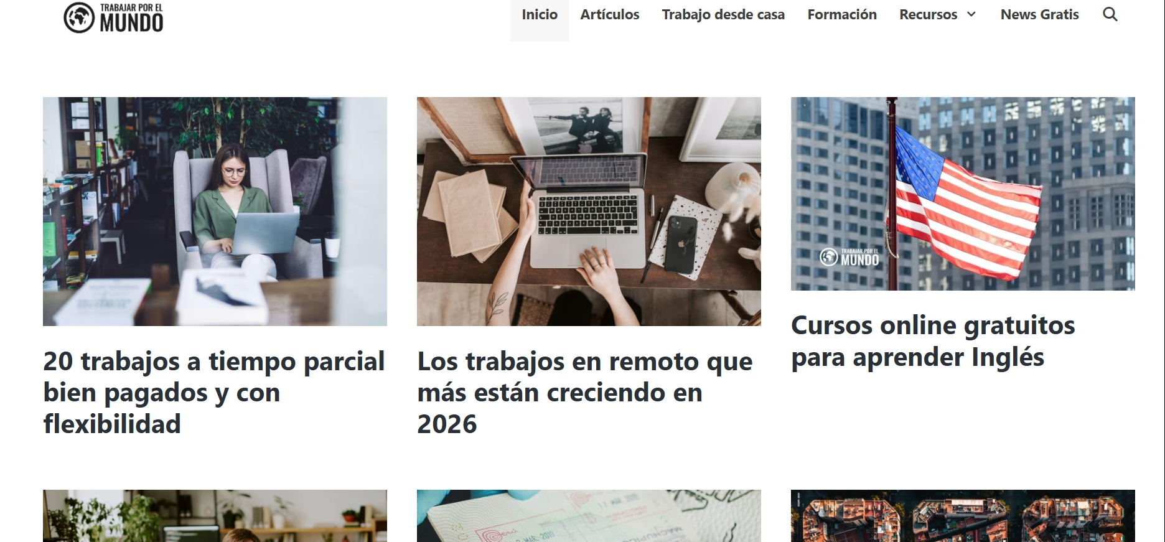
Task: Open the passport stamps thumbnail
Action: [x=589, y=516]
